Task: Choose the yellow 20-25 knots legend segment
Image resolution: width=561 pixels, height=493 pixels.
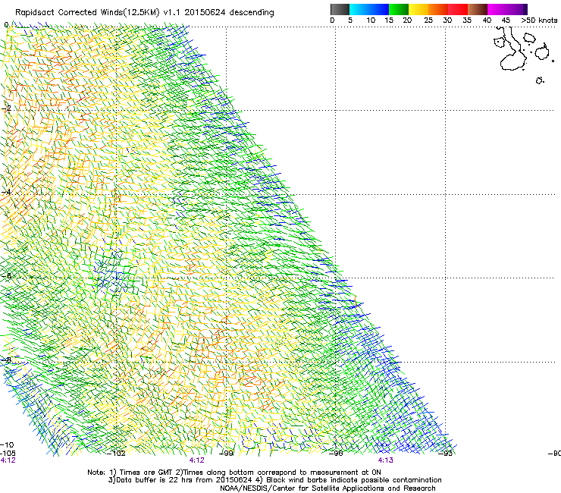Action: point(418,9)
